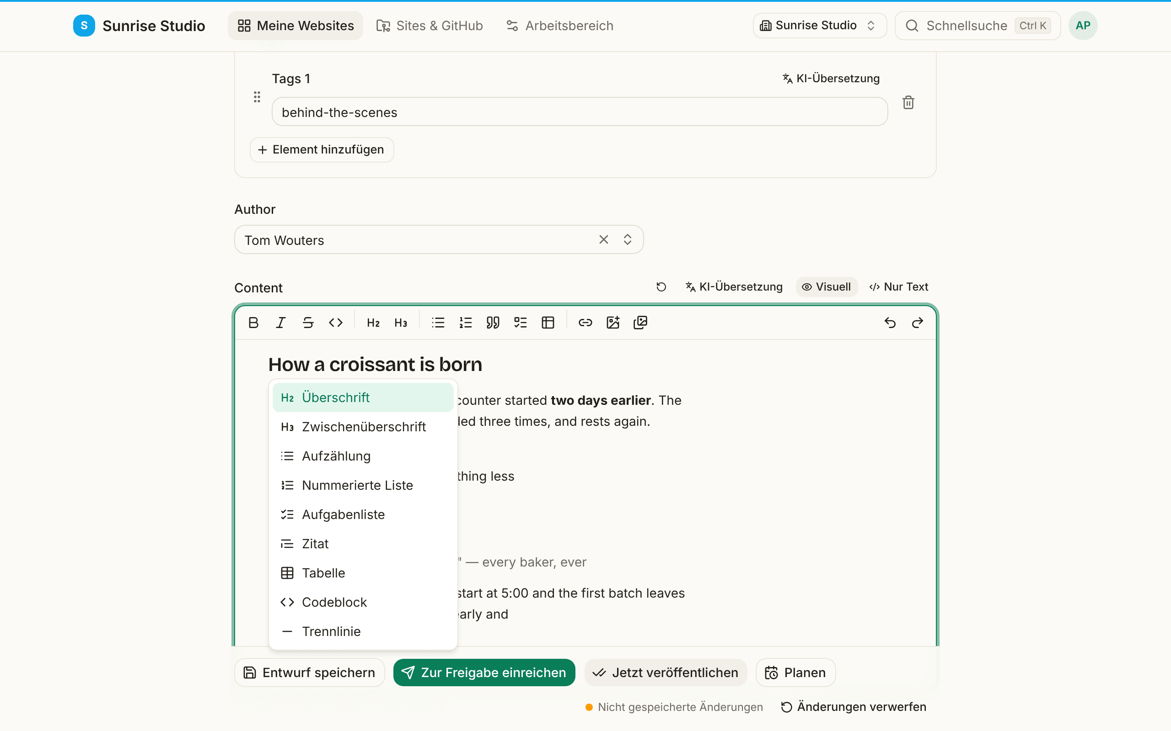1171x731 pixels.
Task: Insert Trennlinie from the block menu
Action: click(363, 631)
